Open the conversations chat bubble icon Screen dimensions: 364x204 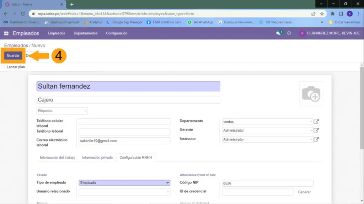tap(279, 33)
